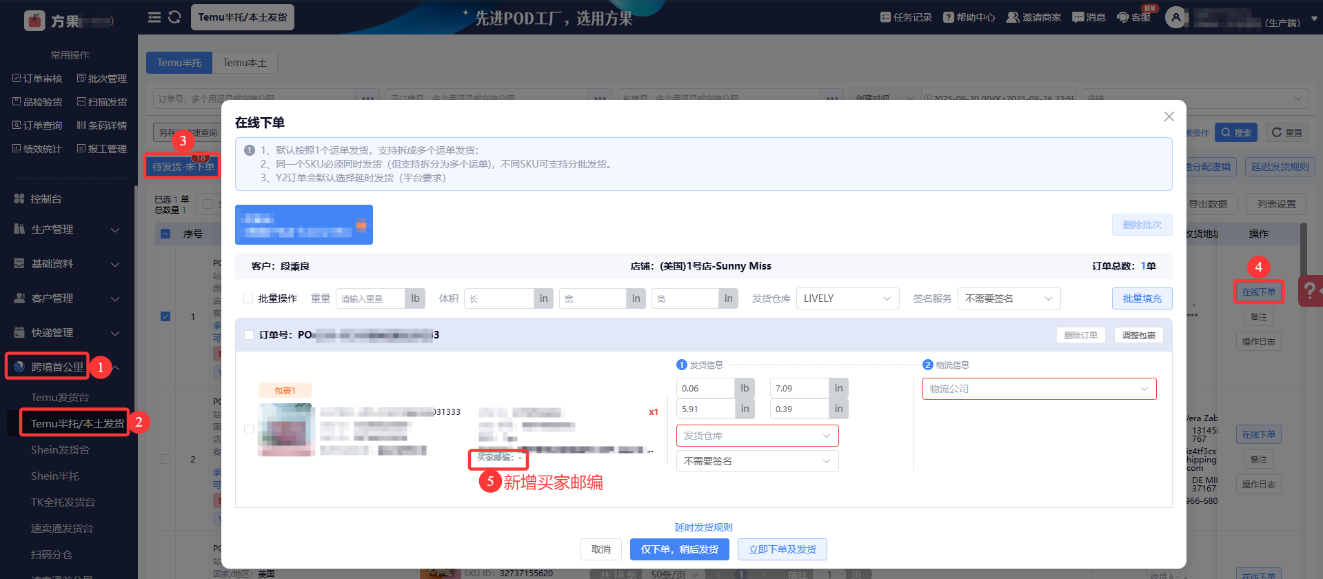This screenshot has width=1323, height=579.
Task: Open Temu发货台 in the sidebar
Action: (60, 398)
